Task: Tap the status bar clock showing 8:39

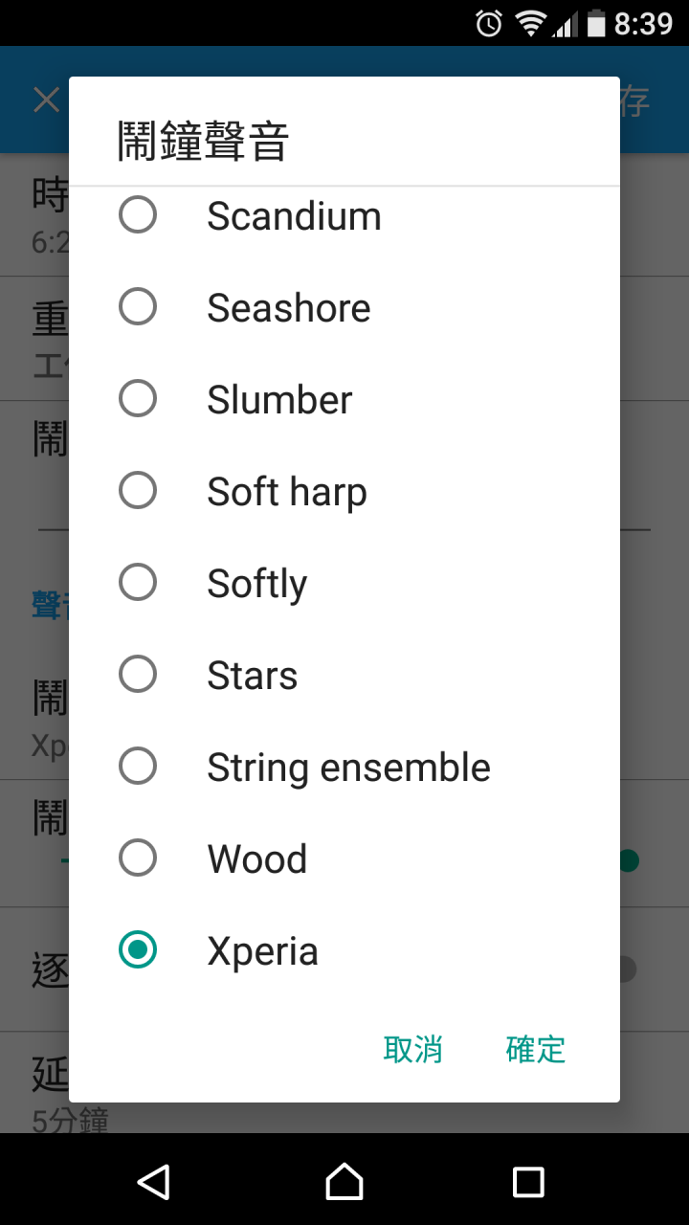Action: point(643,24)
